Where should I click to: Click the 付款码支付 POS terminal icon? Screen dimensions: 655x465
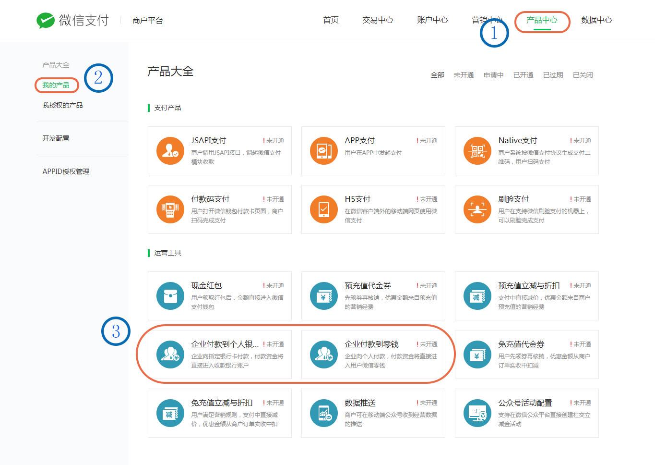170,209
